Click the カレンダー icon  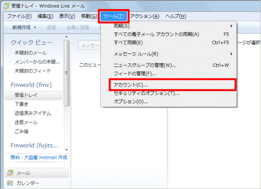point(10,183)
